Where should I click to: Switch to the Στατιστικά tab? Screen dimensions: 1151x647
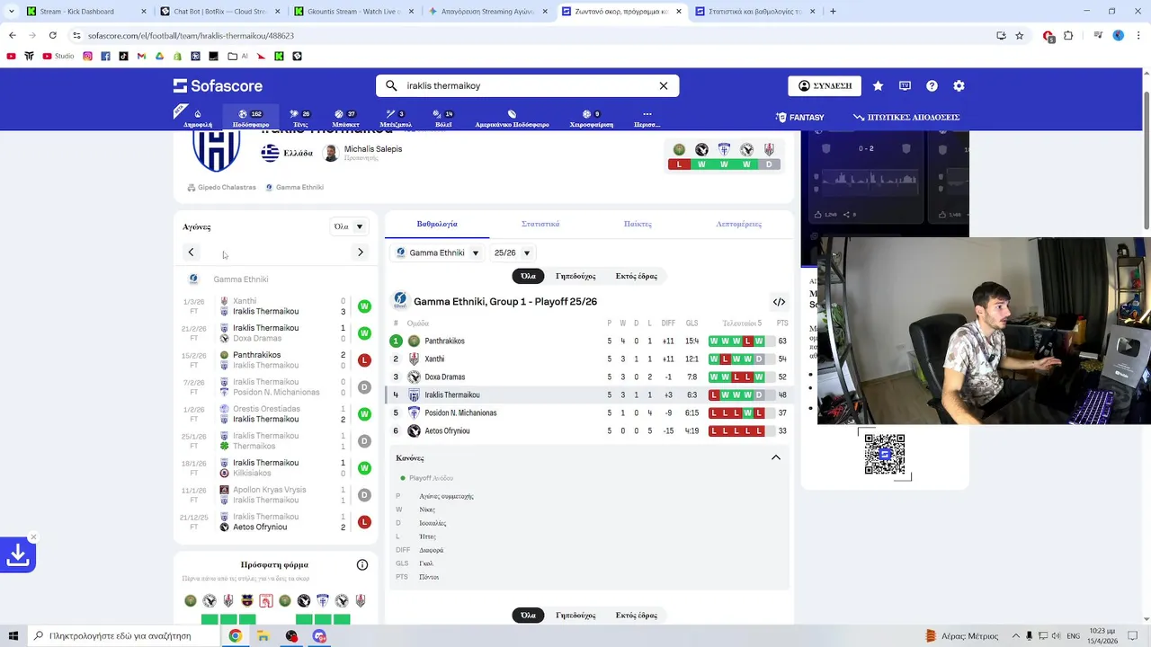point(540,224)
